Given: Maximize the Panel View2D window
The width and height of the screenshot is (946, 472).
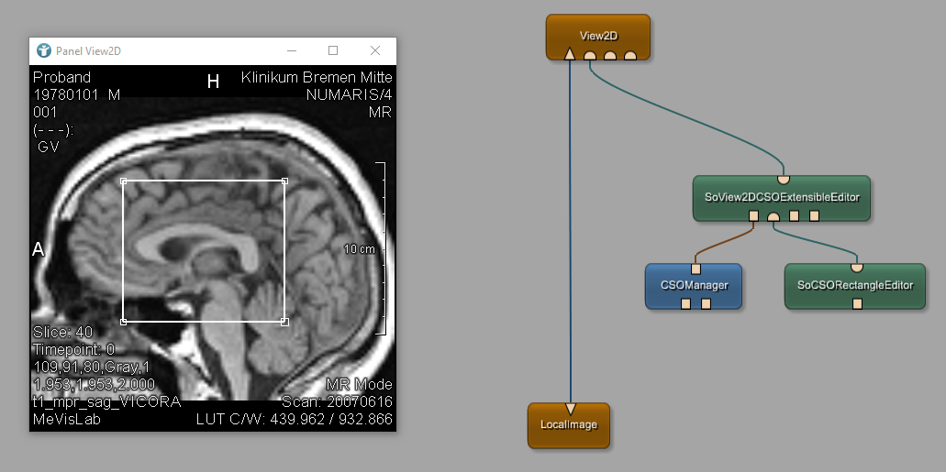Looking at the screenshot, I should click(x=333, y=50).
